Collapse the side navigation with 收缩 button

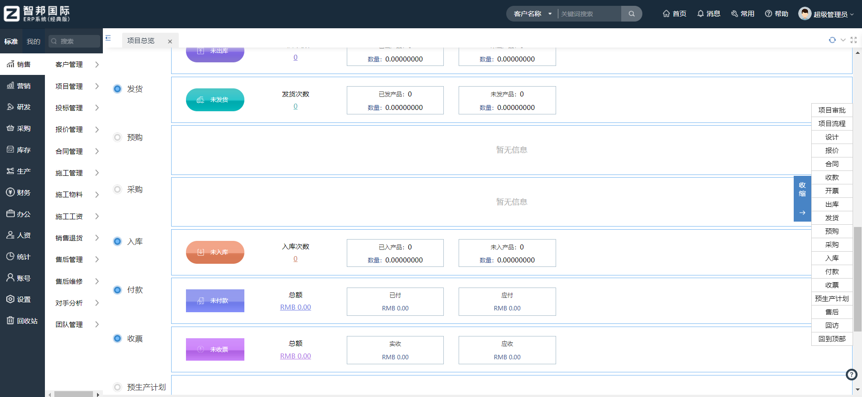802,199
